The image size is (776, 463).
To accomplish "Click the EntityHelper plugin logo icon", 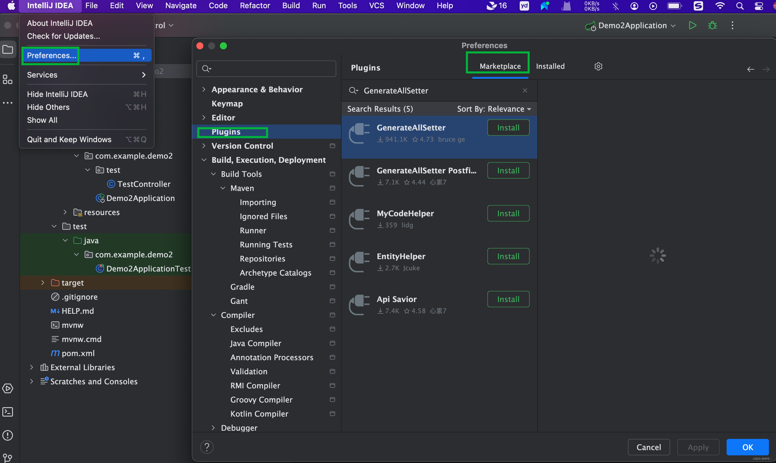I will point(359,262).
